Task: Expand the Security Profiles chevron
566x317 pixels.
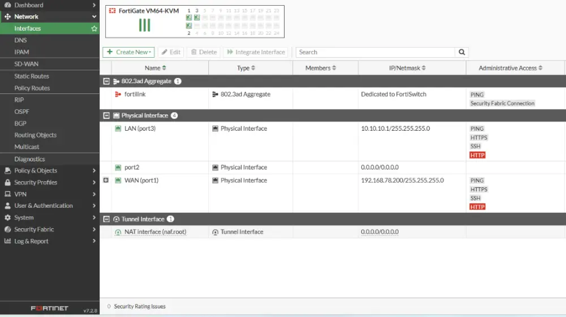Action: point(94,182)
